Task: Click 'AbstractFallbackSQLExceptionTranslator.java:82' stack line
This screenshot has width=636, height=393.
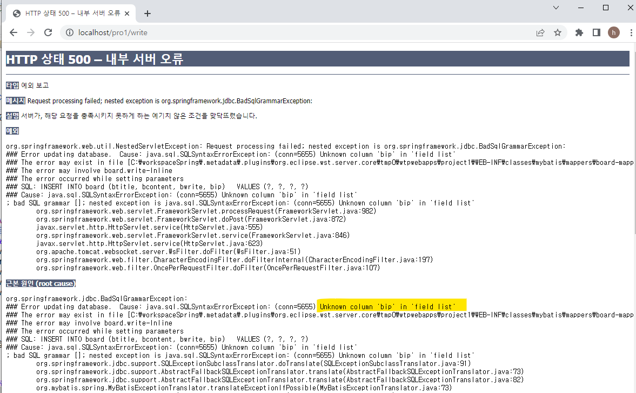Action: click(x=280, y=379)
